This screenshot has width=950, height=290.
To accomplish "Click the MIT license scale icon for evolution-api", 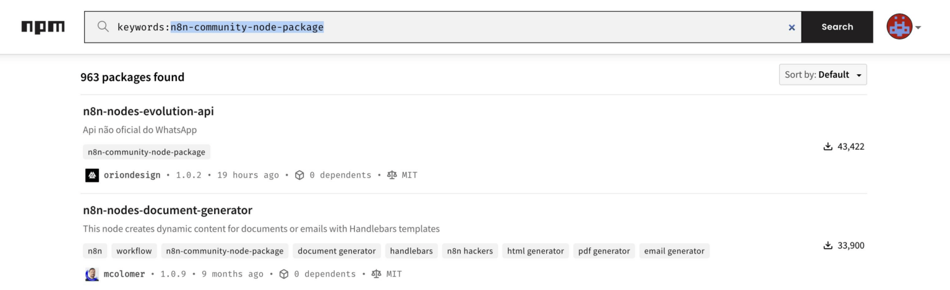I will (392, 175).
